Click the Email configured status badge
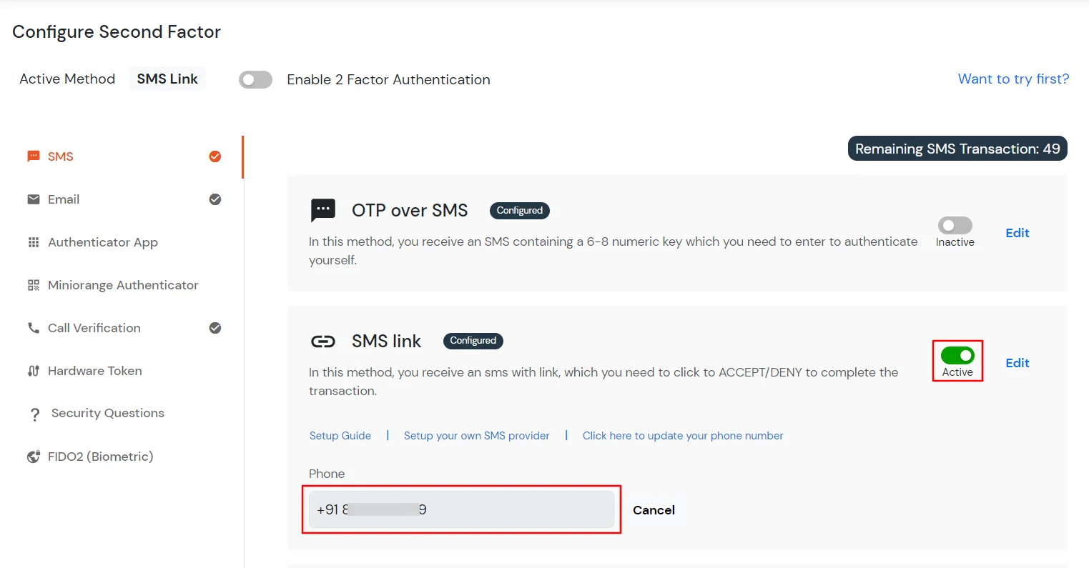 point(215,199)
